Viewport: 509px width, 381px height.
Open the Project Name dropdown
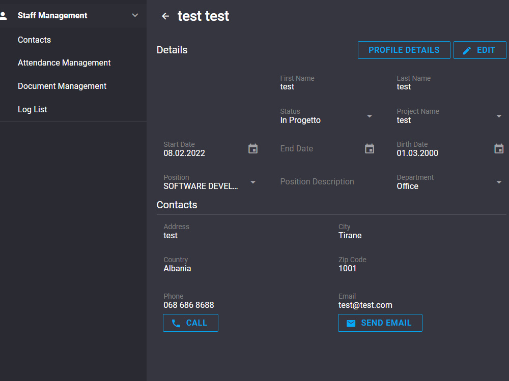click(x=499, y=116)
